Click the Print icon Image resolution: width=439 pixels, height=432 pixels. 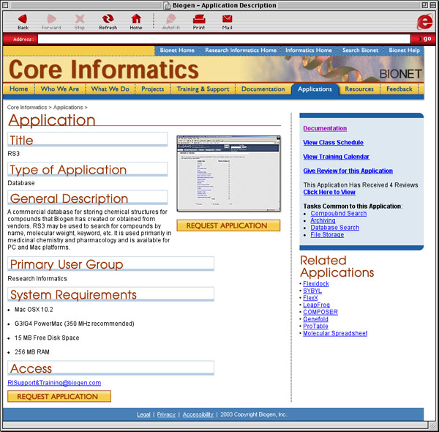click(x=199, y=19)
